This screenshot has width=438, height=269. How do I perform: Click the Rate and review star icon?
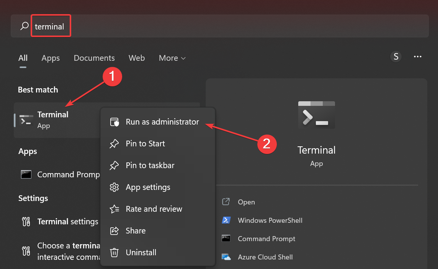(x=114, y=209)
